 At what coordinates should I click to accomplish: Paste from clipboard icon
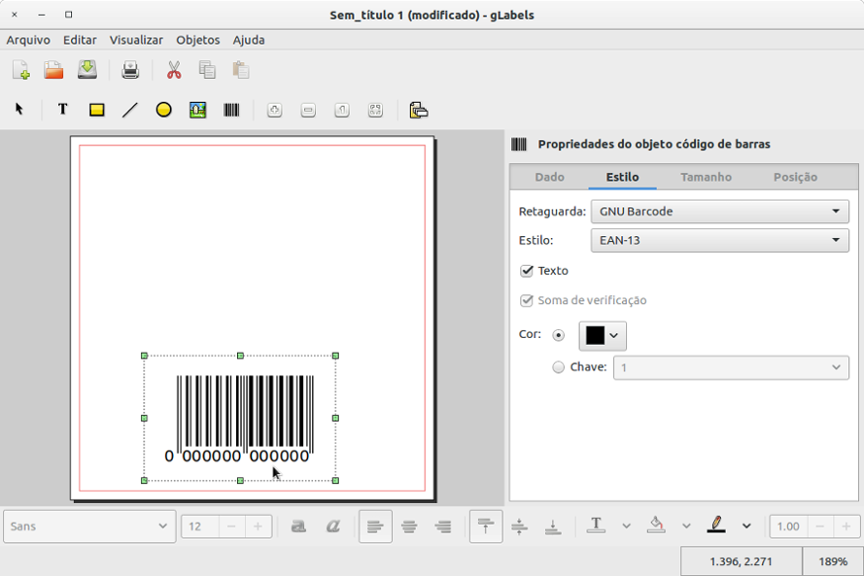(x=241, y=70)
